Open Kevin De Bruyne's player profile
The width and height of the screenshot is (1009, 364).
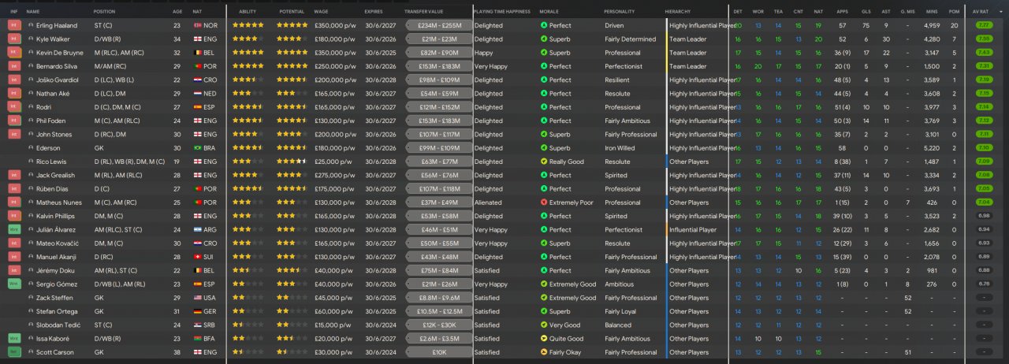[58, 53]
